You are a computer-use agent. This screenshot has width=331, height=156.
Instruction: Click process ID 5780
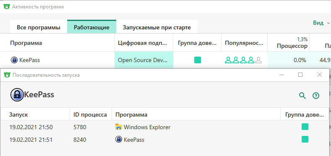tap(80, 127)
